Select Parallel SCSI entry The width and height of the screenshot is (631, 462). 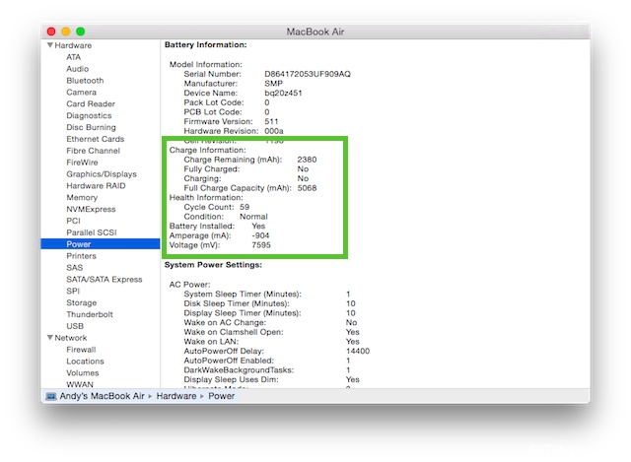[x=92, y=232]
